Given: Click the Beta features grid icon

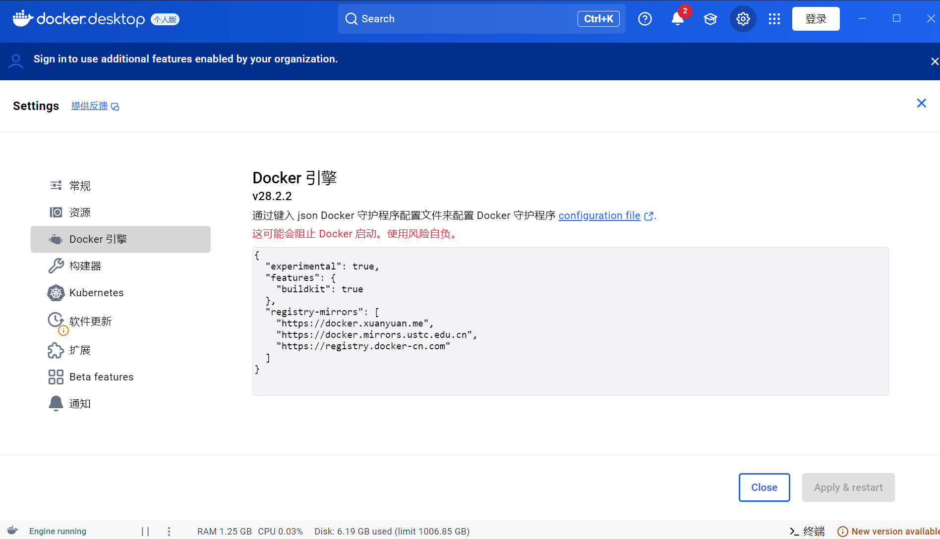Looking at the screenshot, I should (56, 377).
